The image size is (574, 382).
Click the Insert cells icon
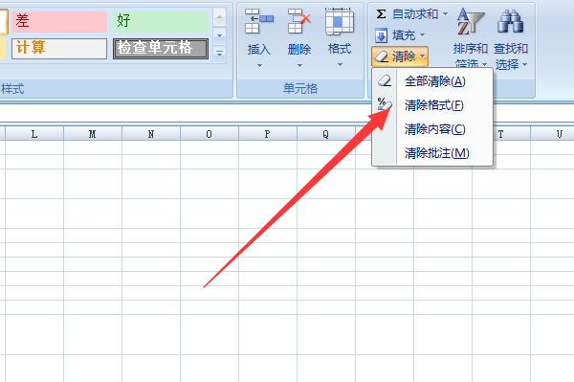pyautogui.click(x=259, y=21)
